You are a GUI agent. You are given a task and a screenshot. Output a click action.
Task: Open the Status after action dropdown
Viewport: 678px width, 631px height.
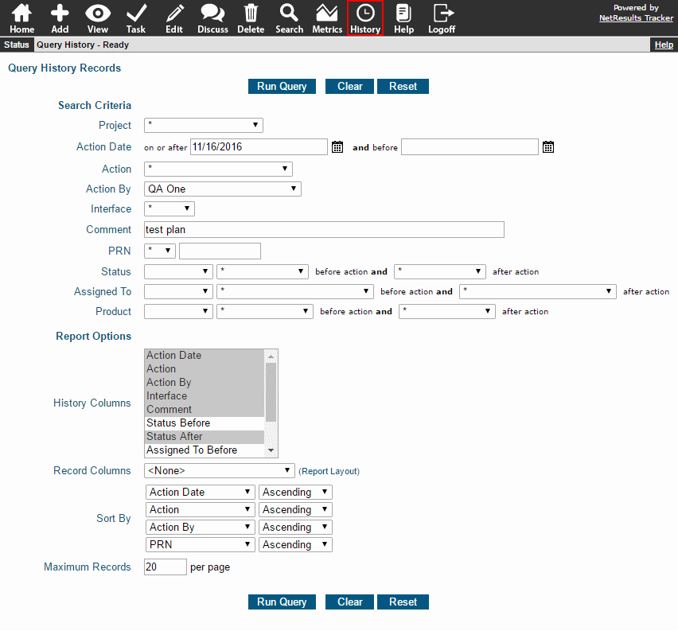(x=440, y=271)
